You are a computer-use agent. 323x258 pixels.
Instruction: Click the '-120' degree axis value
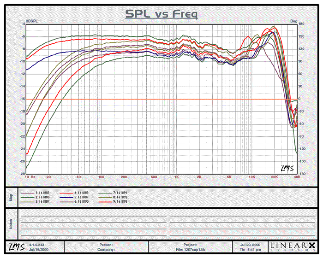tap(302, 149)
